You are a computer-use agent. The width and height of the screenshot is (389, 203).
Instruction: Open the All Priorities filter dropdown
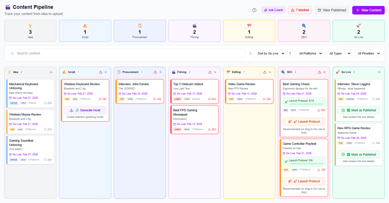pos(367,53)
